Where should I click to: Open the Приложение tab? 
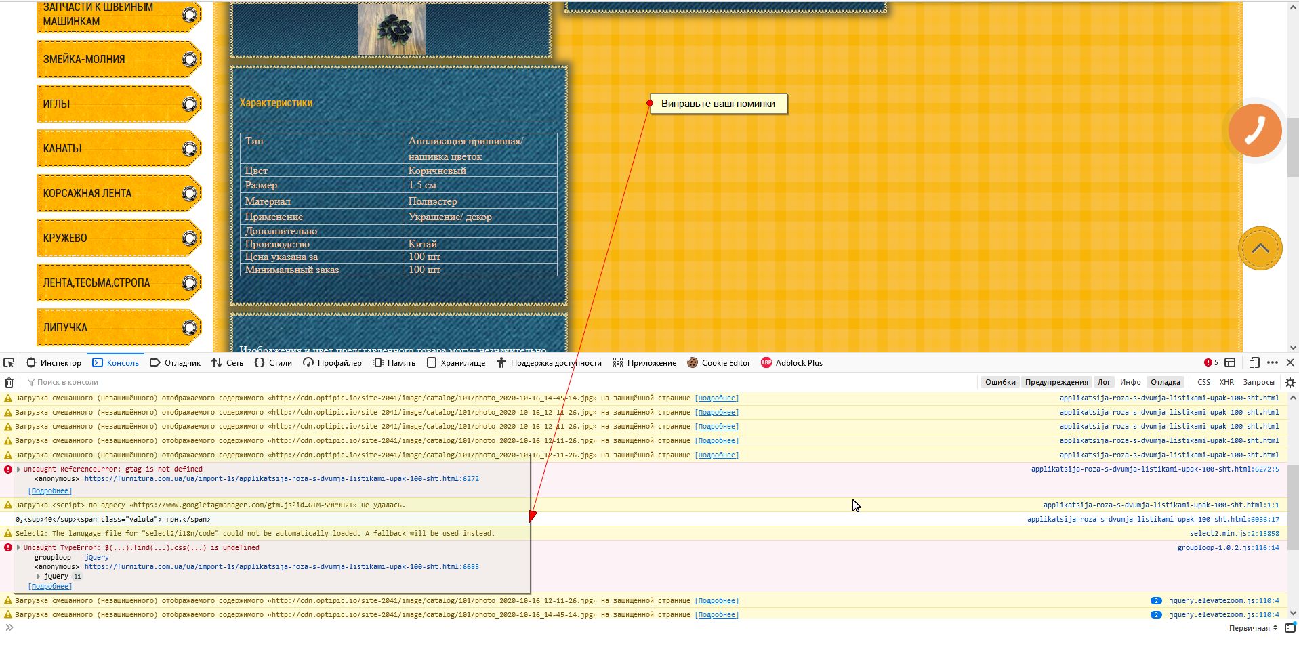(x=644, y=362)
